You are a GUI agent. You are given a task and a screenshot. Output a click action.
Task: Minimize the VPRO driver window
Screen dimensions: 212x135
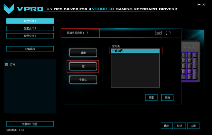click(198, 5)
